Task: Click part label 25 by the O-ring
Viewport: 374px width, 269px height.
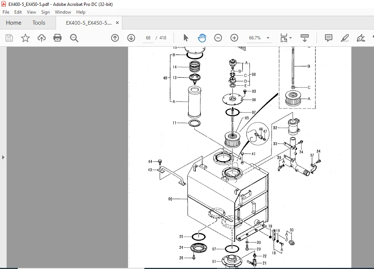Action: [181, 237]
